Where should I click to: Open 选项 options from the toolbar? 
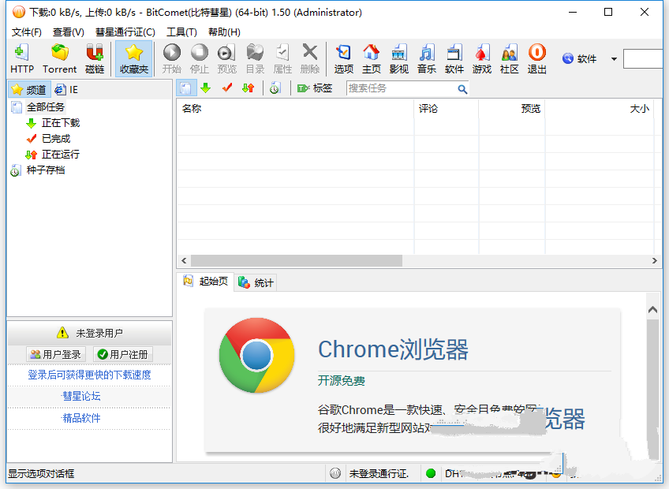344,58
